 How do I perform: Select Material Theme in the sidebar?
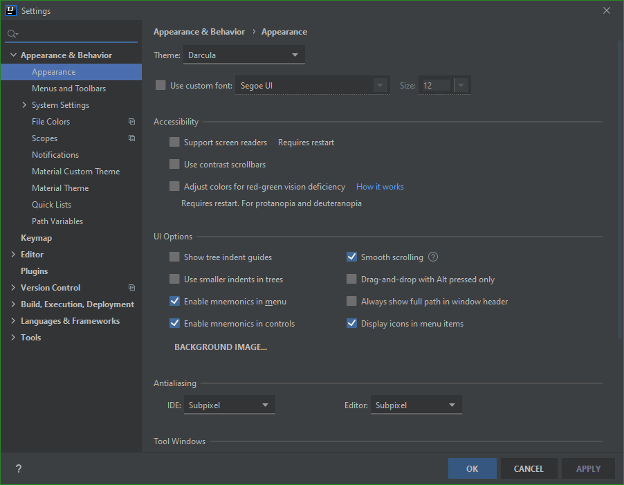[60, 187]
